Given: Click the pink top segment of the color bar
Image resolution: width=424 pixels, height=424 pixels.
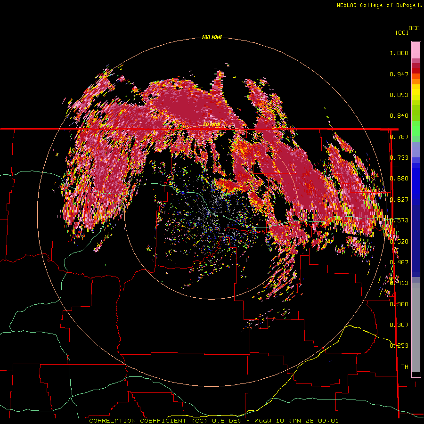Looking at the screenshot, I should click(416, 50).
